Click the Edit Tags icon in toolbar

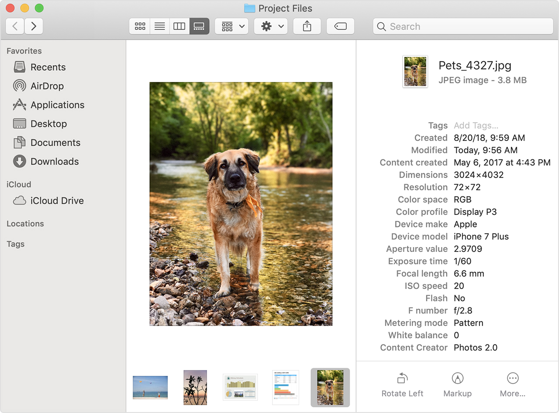pyautogui.click(x=340, y=26)
